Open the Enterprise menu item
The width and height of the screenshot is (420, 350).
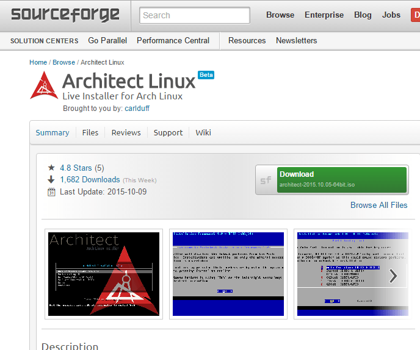[x=324, y=15]
